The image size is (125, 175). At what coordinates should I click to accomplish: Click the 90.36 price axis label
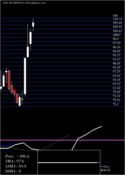tap(116, 63)
